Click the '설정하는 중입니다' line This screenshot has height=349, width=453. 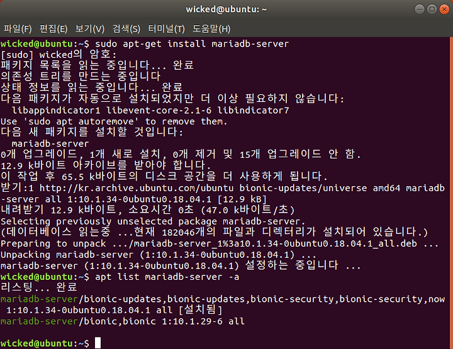point(181,265)
